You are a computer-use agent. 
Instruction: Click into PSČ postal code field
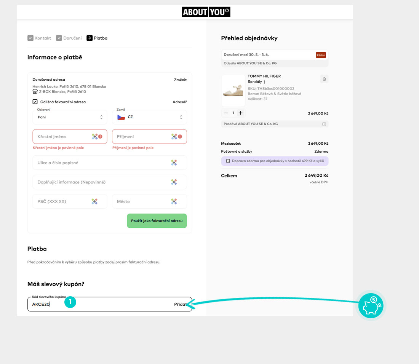[70, 201]
